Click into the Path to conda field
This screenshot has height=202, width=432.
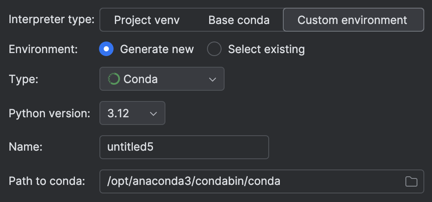[x=262, y=181]
